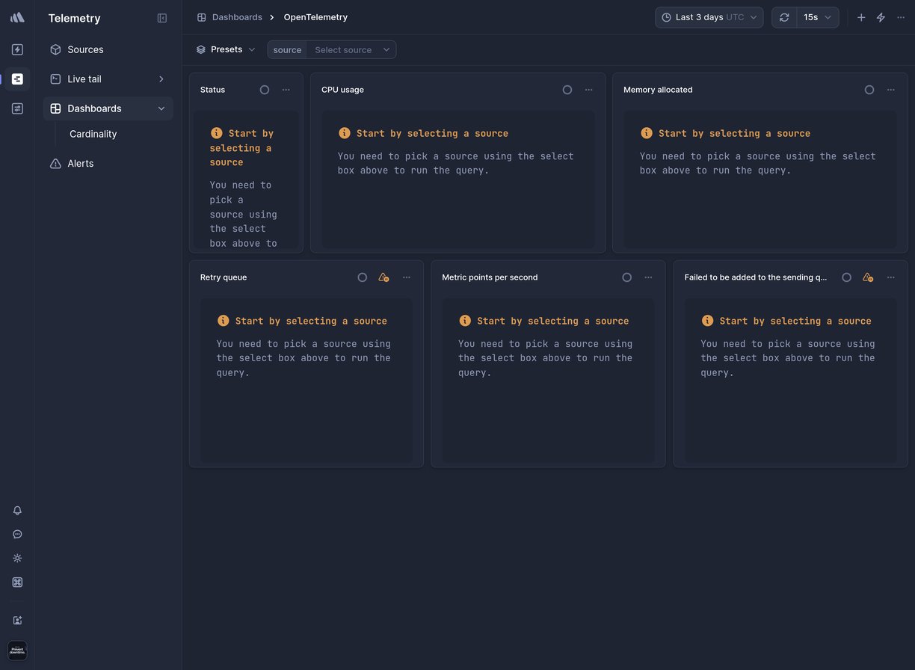Click Metric points per second title
915x670 pixels.
tap(490, 277)
